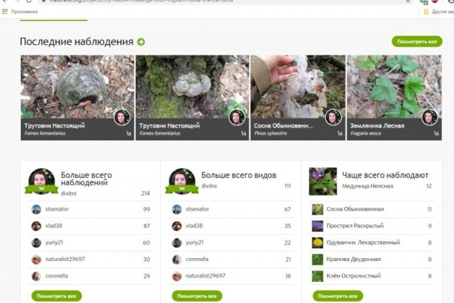Screen dimensions: 454x303
Task: Open Клён Остролистный species icon
Action: pos(317,276)
